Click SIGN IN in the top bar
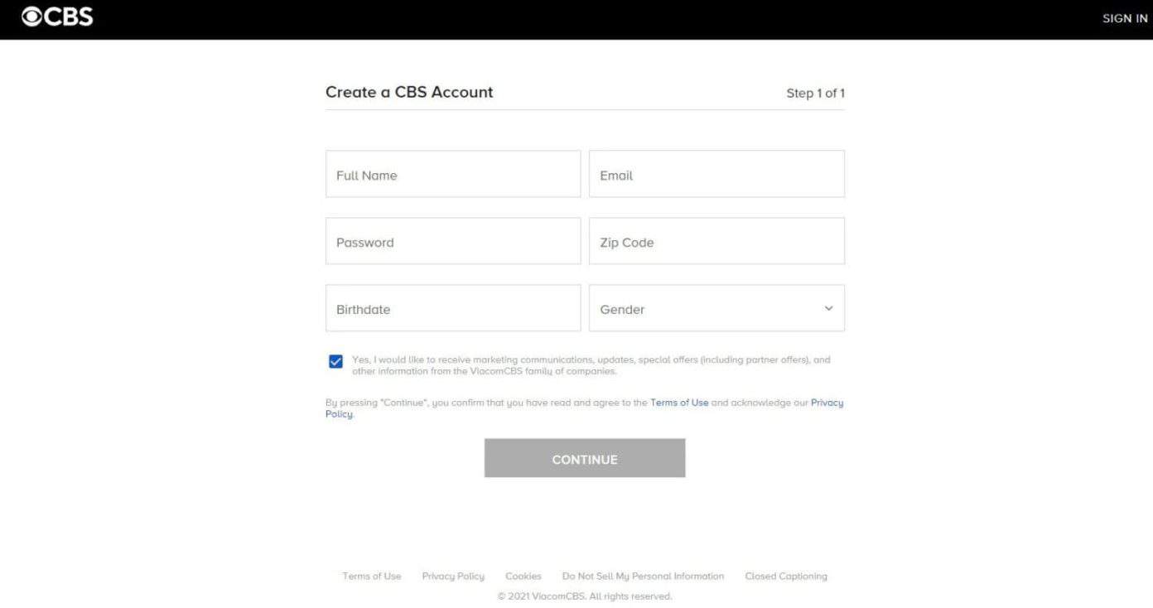1153x608 pixels. point(1124,17)
